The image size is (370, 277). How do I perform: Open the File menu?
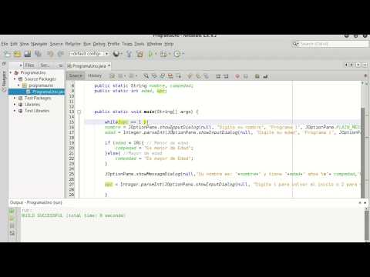[x=5, y=44]
